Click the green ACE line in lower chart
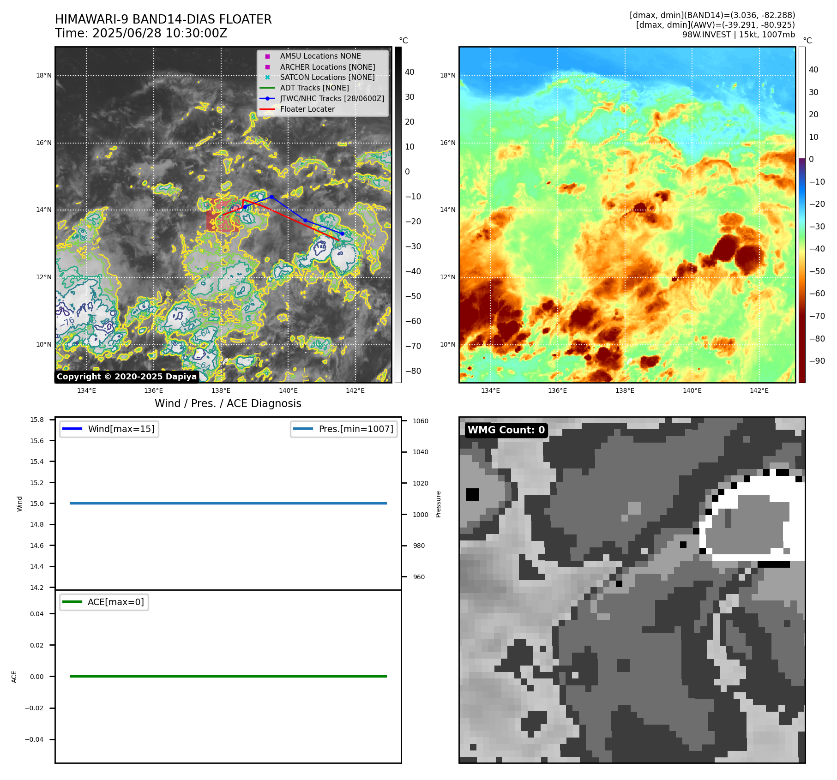The width and height of the screenshot is (837, 780). click(x=228, y=676)
